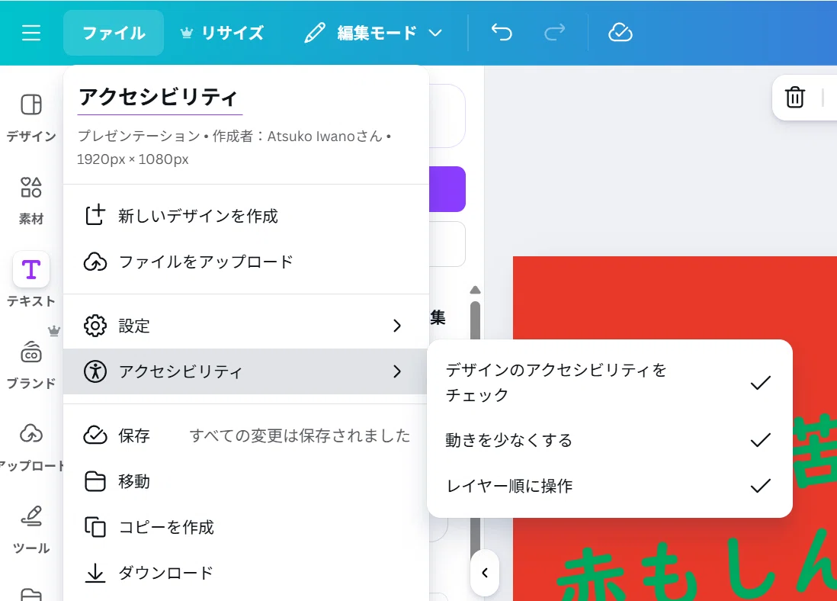Redo the last undone action
The width and height of the screenshot is (837, 601).
(555, 33)
